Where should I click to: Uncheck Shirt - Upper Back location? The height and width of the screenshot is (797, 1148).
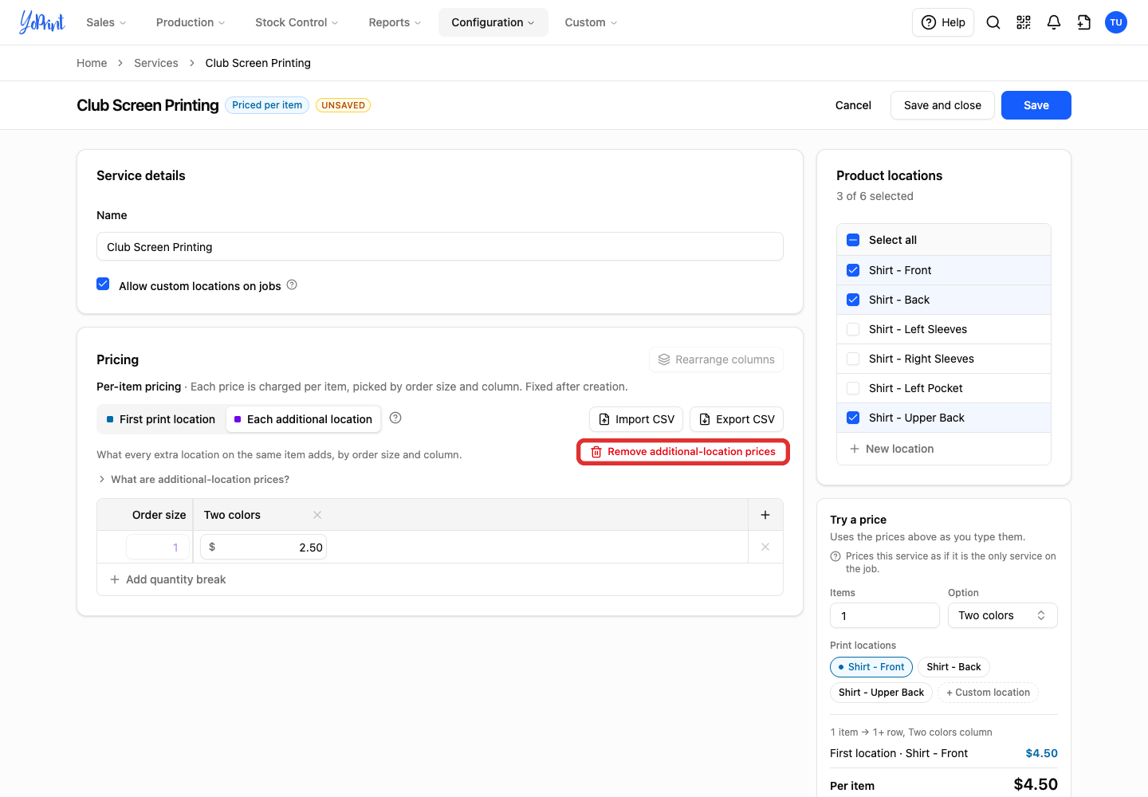click(853, 418)
